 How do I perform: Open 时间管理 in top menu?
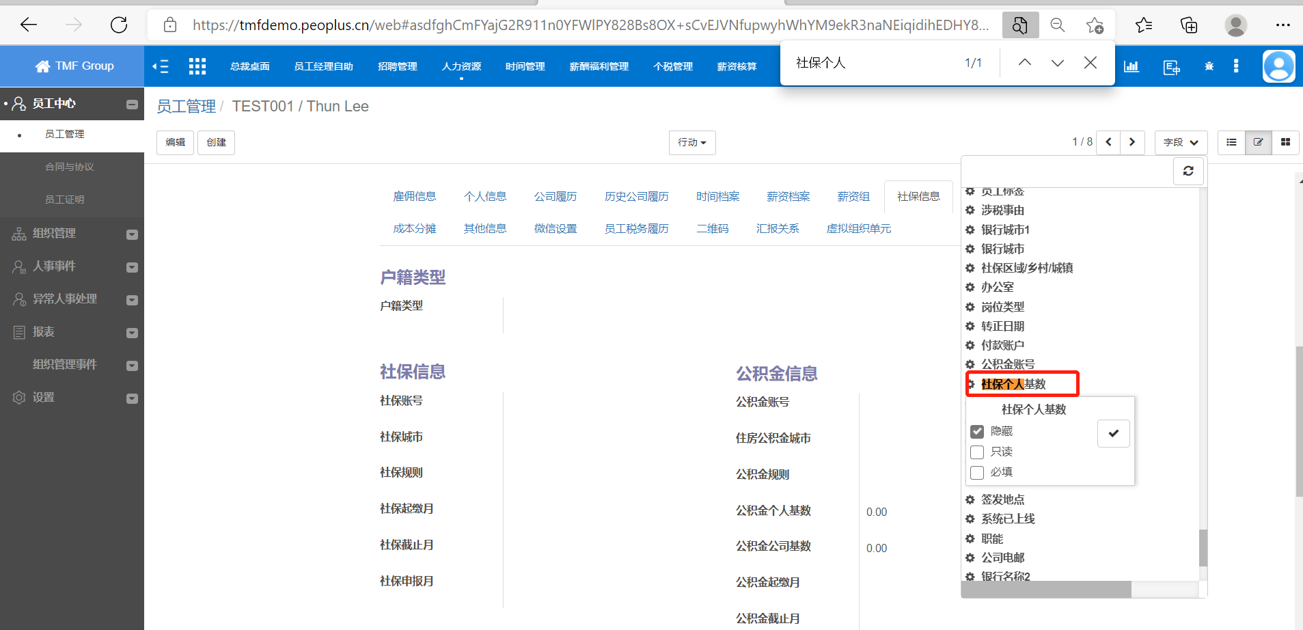525,66
